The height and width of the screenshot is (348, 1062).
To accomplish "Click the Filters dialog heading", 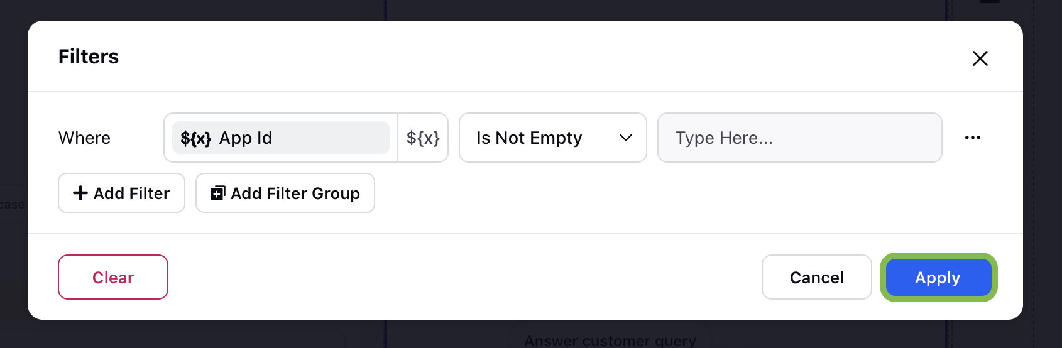I will coord(89,57).
